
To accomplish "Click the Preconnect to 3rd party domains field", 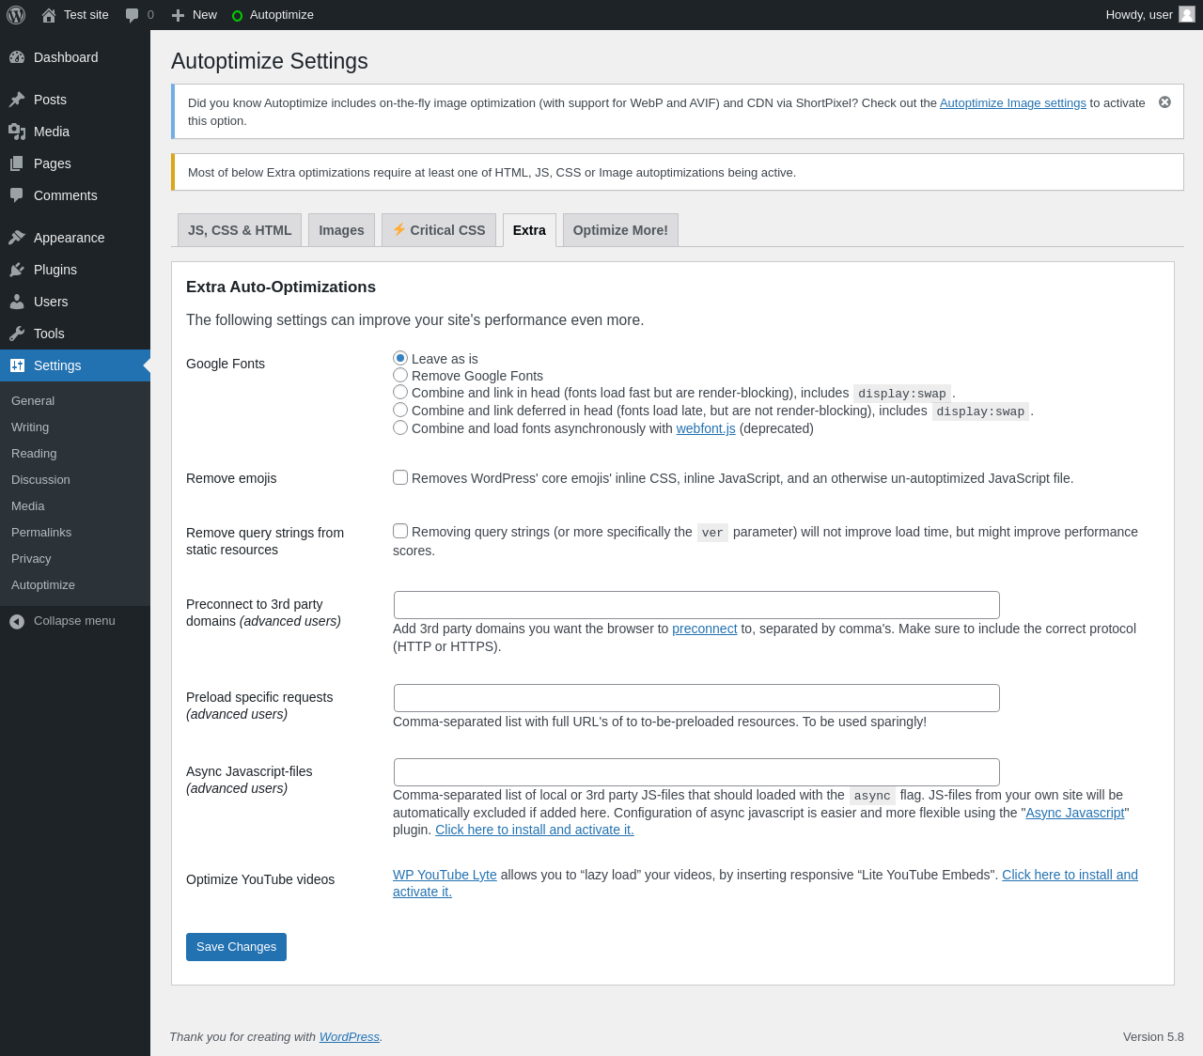I will coord(696,605).
